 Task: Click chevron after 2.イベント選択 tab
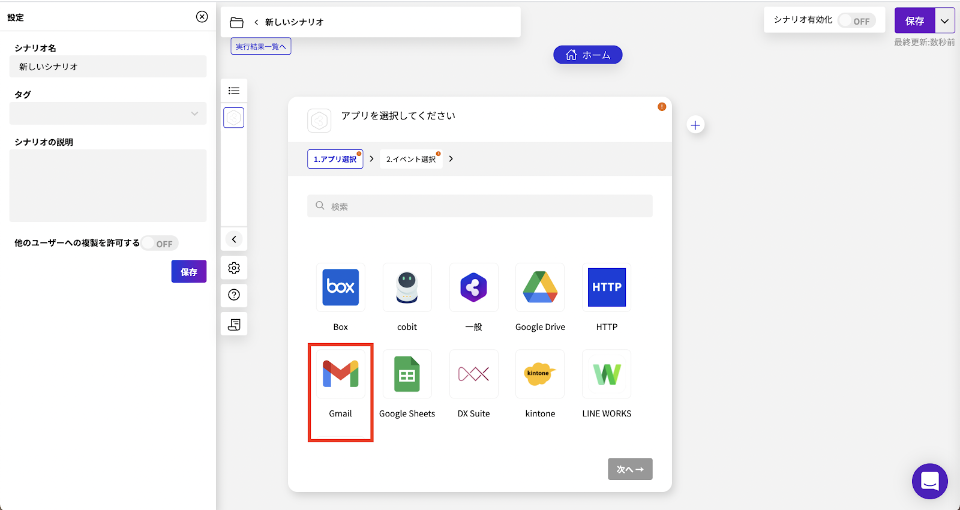click(x=451, y=158)
